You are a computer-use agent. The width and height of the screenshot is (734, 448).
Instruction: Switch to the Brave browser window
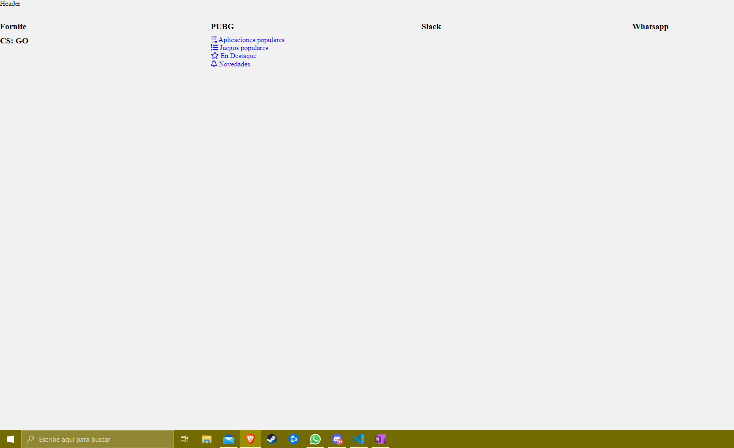tap(250, 439)
